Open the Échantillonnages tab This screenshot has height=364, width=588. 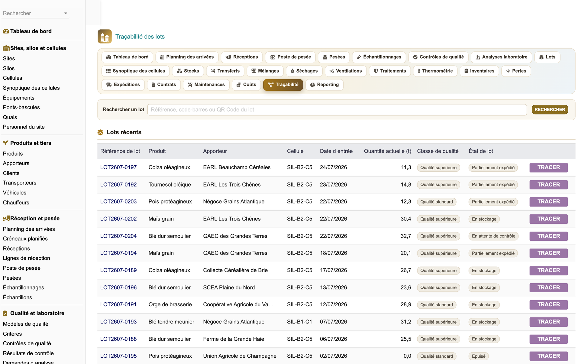tap(379, 57)
